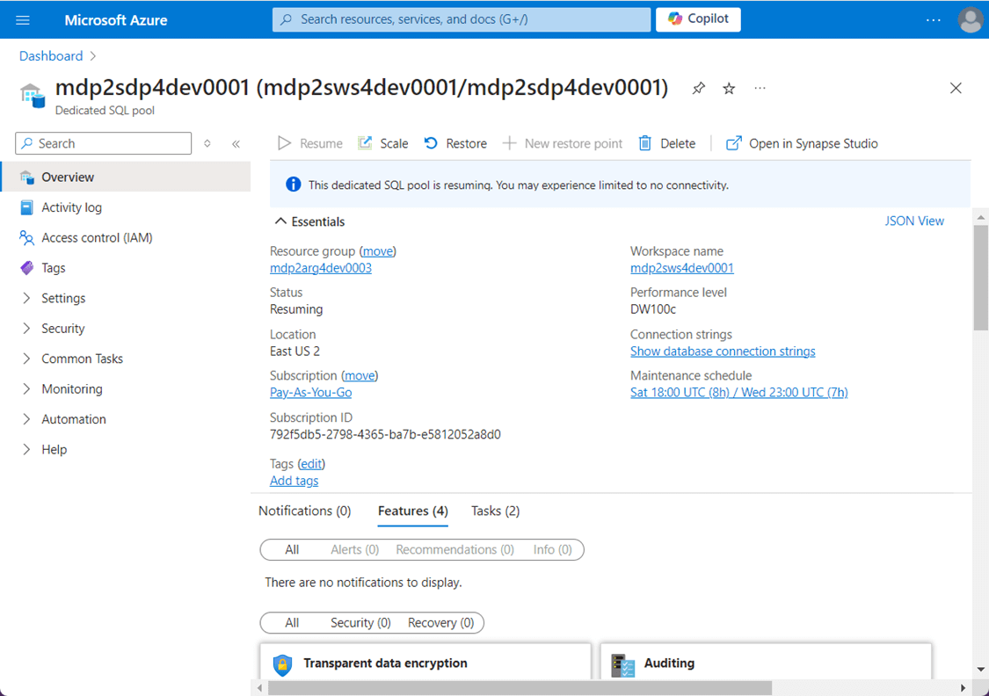Select Alerts (0) filter
The width and height of the screenshot is (989, 696).
[354, 550]
